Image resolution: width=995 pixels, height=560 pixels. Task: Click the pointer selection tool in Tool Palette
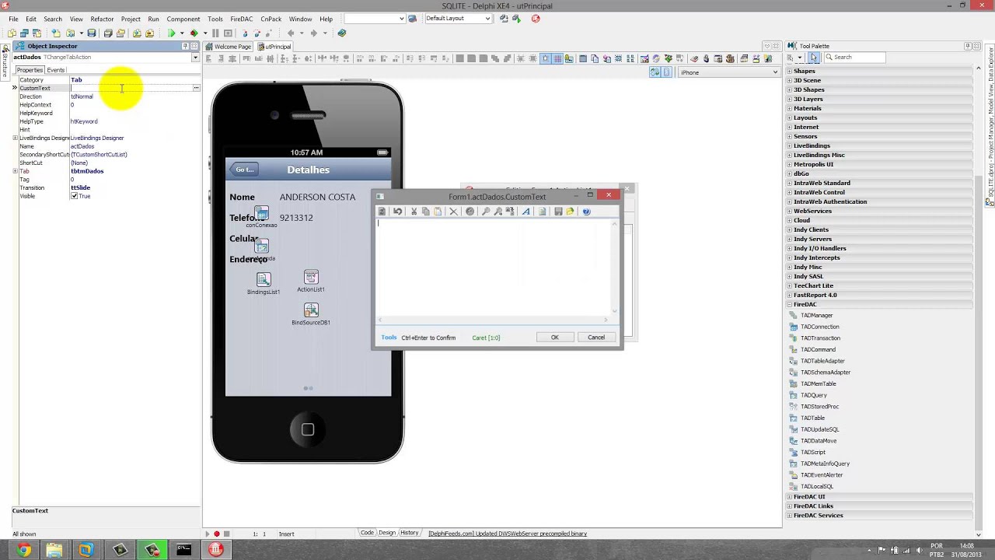[813, 58]
